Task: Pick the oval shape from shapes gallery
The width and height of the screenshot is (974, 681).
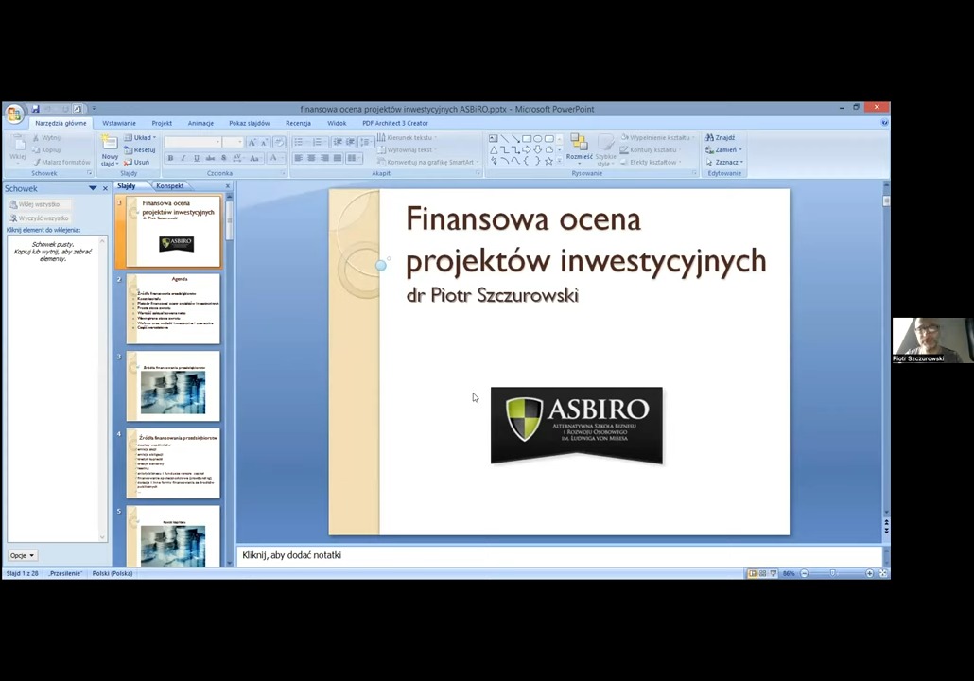Action: point(538,138)
